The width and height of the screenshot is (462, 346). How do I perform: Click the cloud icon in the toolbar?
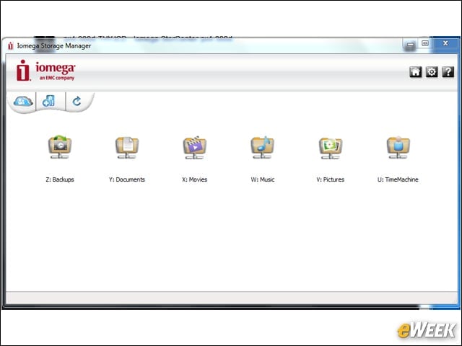[x=22, y=102]
